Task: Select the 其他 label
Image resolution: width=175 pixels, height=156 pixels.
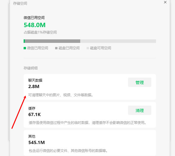Action: [32, 136]
